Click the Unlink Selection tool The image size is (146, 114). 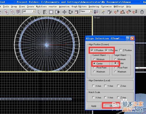(12, 12)
